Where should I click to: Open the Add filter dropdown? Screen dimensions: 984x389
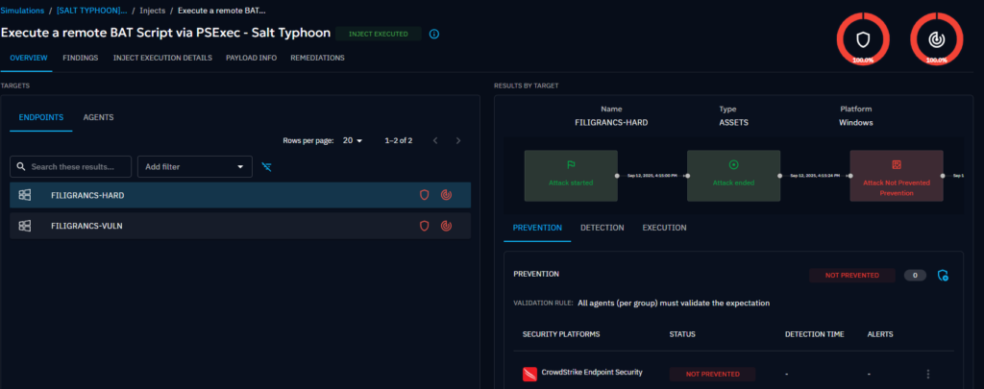pos(194,167)
